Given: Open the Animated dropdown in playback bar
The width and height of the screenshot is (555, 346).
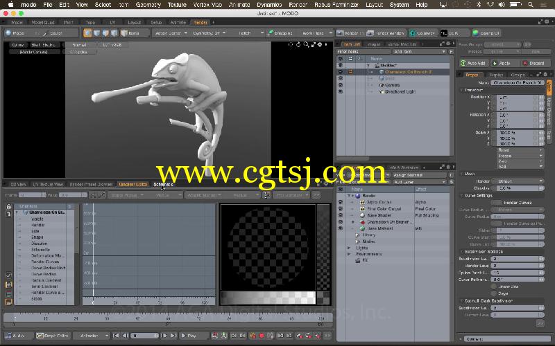Looking at the screenshot, I should (x=92, y=336).
